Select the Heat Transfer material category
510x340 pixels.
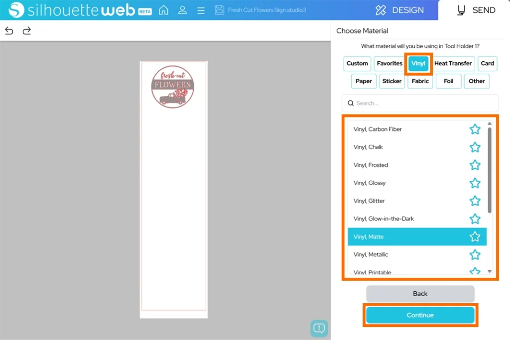tap(453, 64)
